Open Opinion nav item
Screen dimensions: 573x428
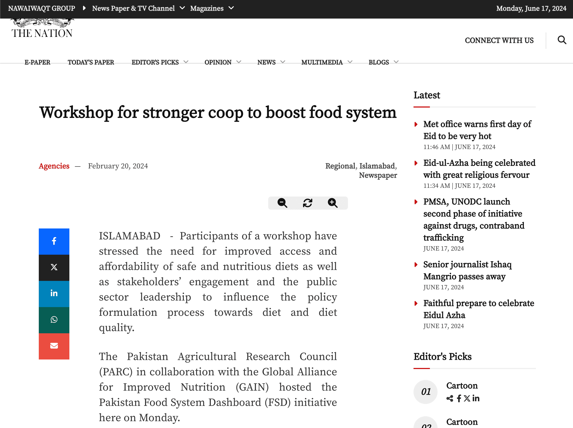coord(218,62)
